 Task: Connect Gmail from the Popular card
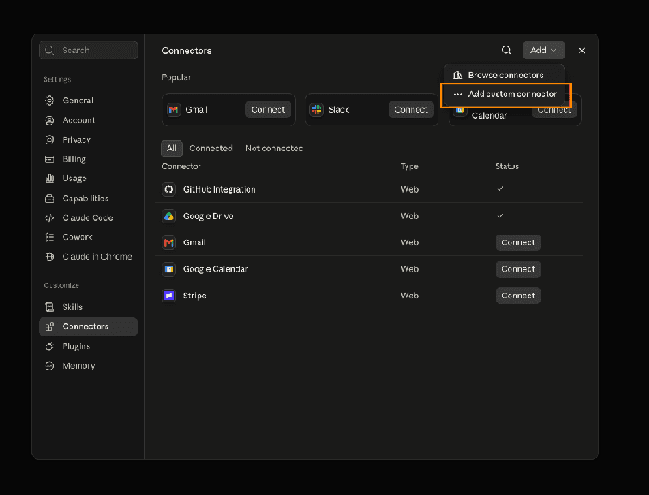[268, 110]
